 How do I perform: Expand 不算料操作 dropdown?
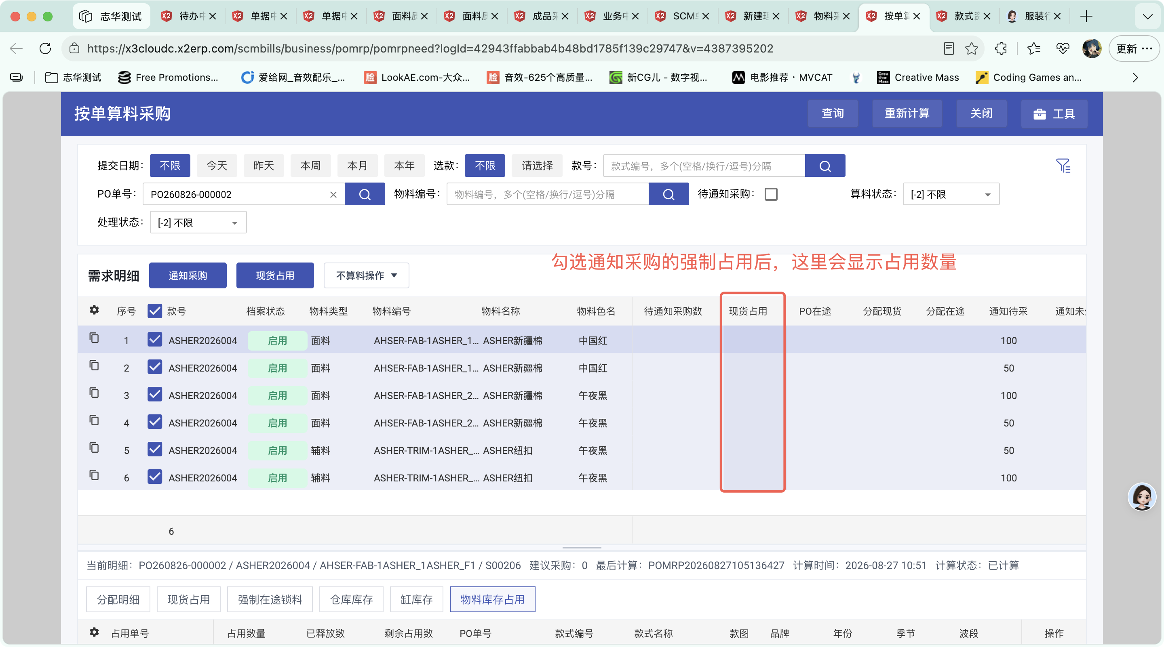click(x=366, y=275)
